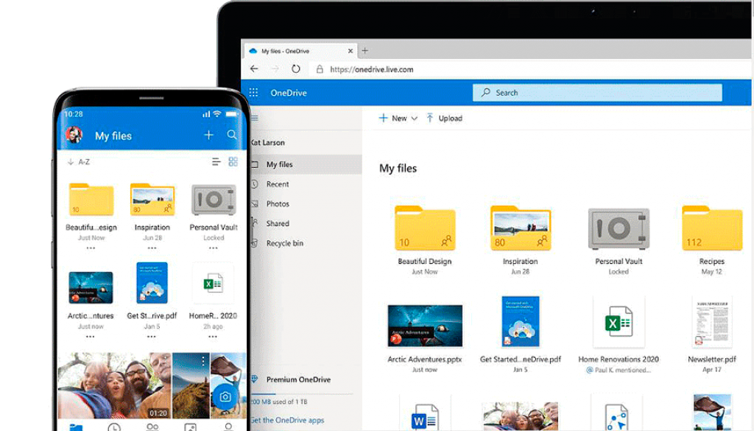Click the Kat Larson account name
This screenshot has width=754, height=431.
pos(268,143)
